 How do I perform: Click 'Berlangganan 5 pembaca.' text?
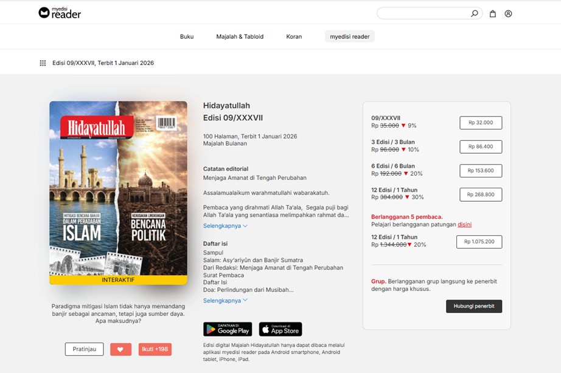(407, 217)
